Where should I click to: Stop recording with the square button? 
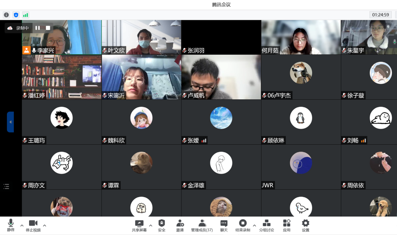coord(48,28)
